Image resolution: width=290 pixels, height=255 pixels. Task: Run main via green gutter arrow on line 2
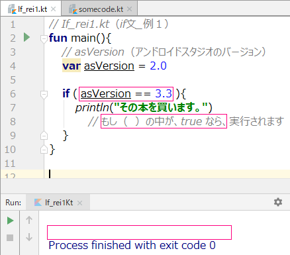(26, 37)
